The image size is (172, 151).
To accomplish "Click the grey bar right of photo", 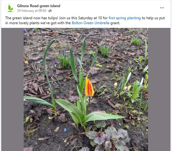I will 159,89.
